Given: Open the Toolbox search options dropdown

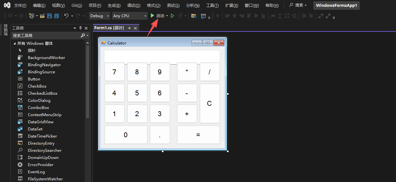Looking at the screenshot, I should coord(87,35).
